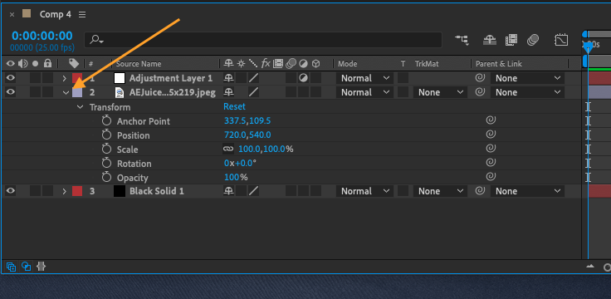The height and width of the screenshot is (299, 611).
Task: Toggle solo box for Adjustment Layer 1
Action: [36, 78]
